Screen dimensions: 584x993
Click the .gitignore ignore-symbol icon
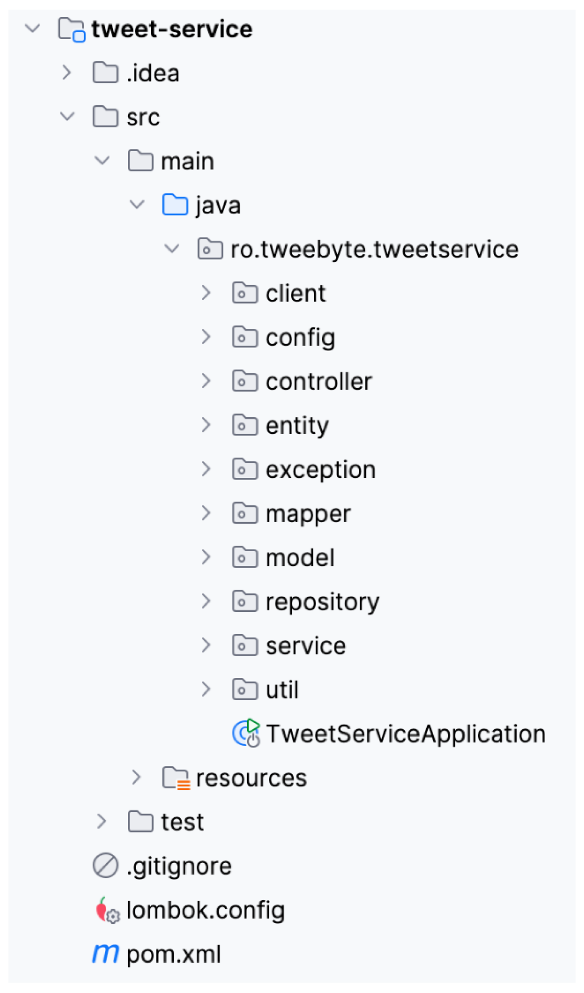(106, 866)
